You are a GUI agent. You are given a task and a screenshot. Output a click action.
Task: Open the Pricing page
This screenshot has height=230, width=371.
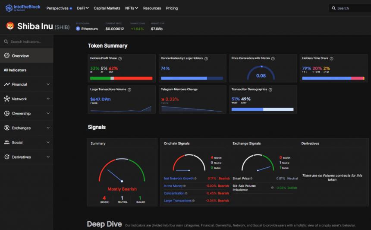point(172,8)
